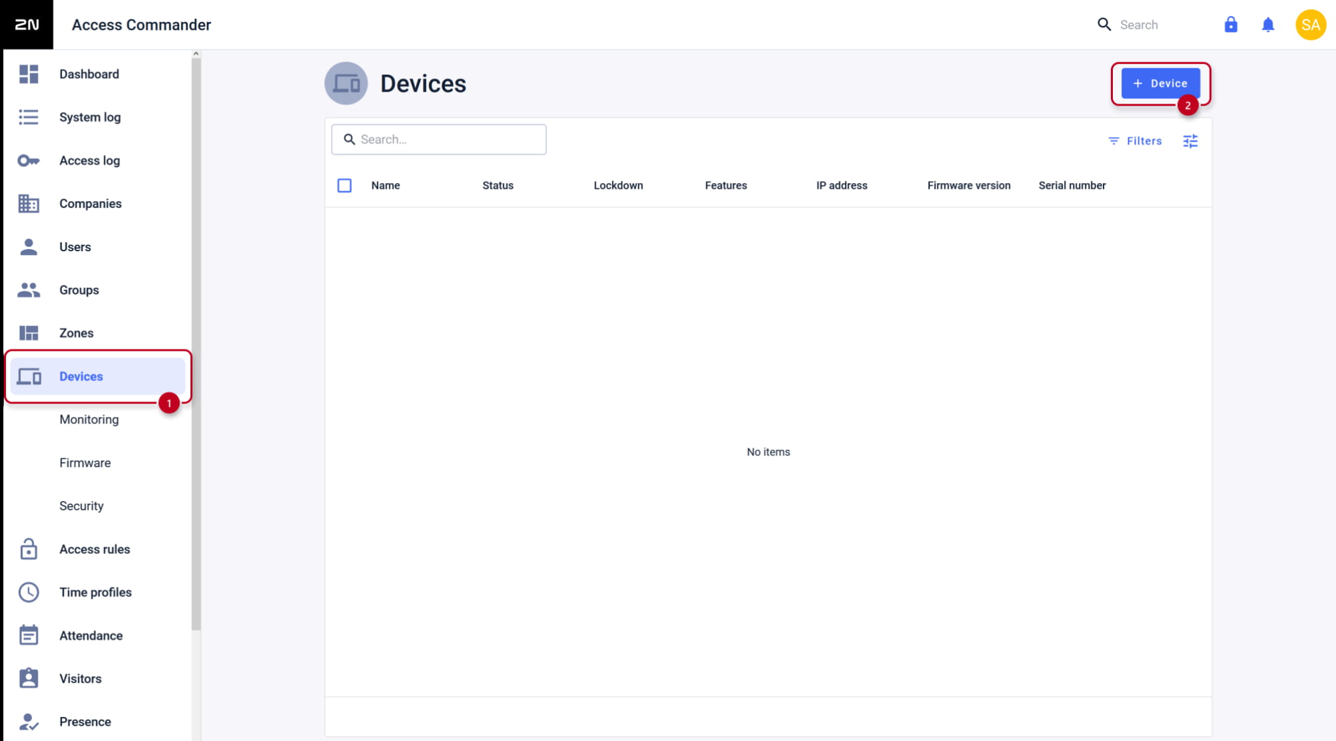Sort by Lockdown column header

point(618,186)
